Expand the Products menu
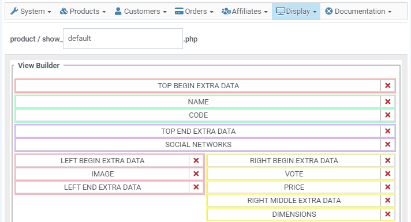 83,12
